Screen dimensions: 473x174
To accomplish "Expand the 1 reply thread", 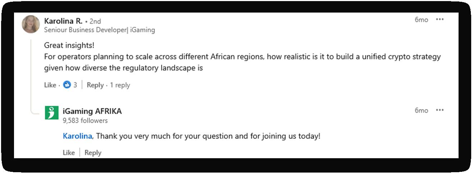I will (x=120, y=85).
